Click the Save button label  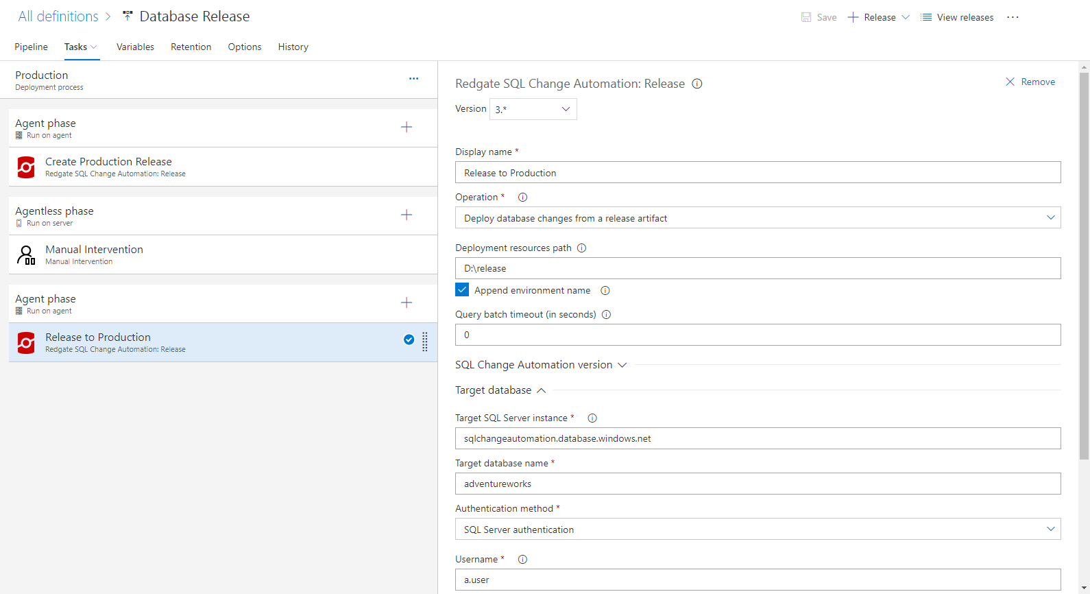click(x=827, y=17)
